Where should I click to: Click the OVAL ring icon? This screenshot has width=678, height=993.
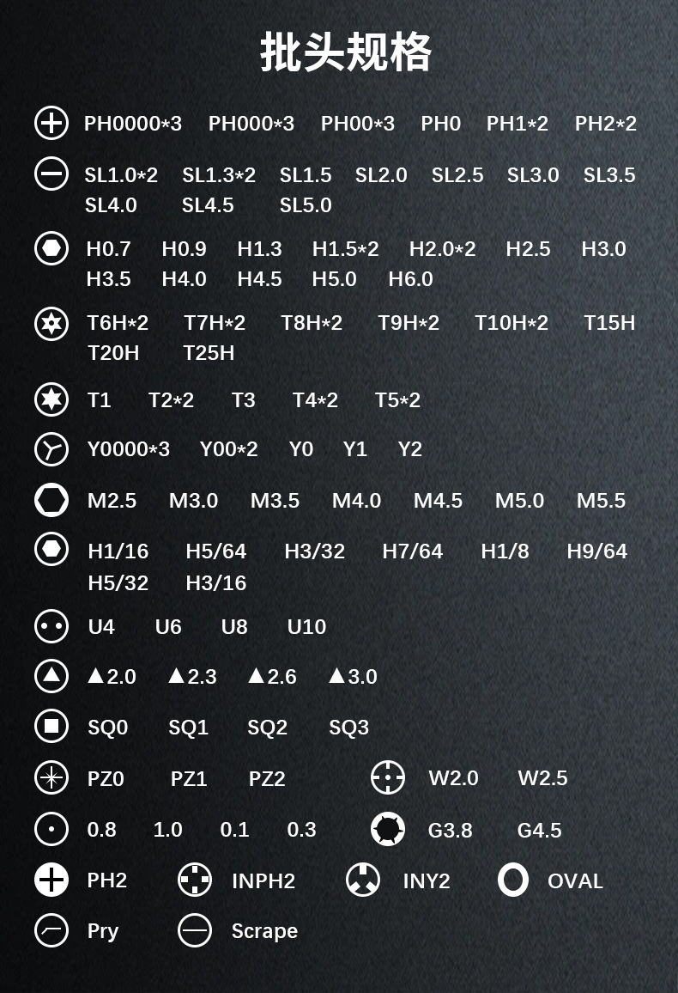(513, 880)
